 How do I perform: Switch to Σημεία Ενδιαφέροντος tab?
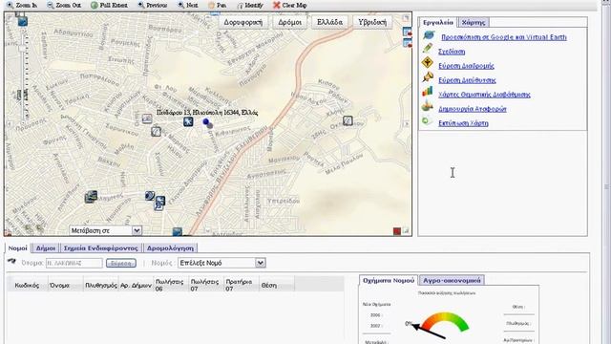[101, 248]
